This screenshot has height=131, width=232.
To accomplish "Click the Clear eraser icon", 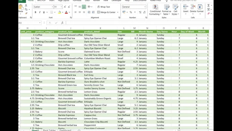I will [208, 14].
